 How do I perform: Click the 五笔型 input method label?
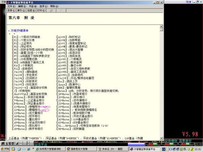pos(10,143)
